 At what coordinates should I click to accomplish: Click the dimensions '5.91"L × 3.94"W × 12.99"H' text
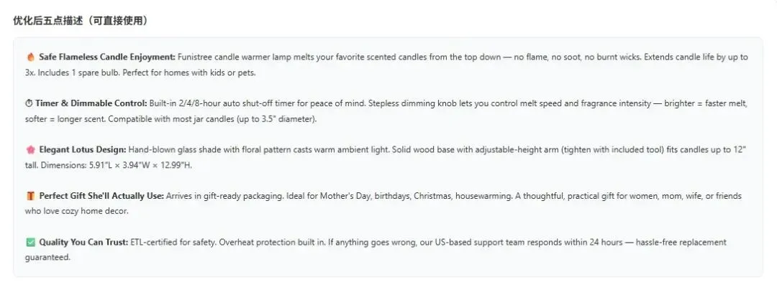pyautogui.click(x=140, y=166)
